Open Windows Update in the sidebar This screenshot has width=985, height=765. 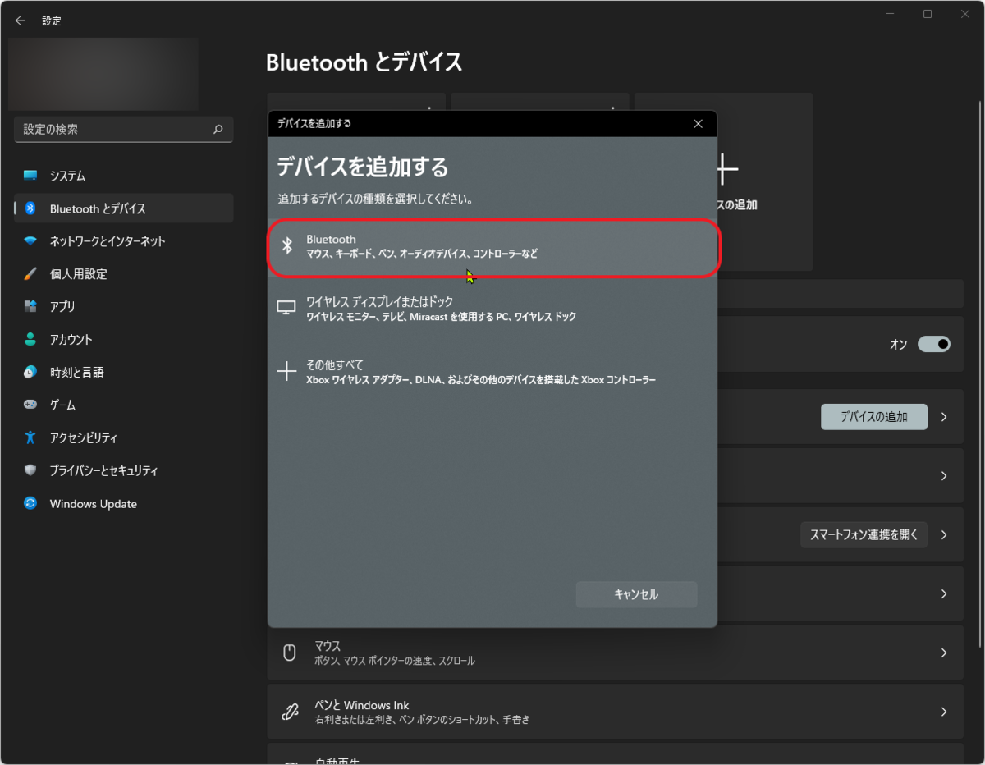click(x=123, y=504)
